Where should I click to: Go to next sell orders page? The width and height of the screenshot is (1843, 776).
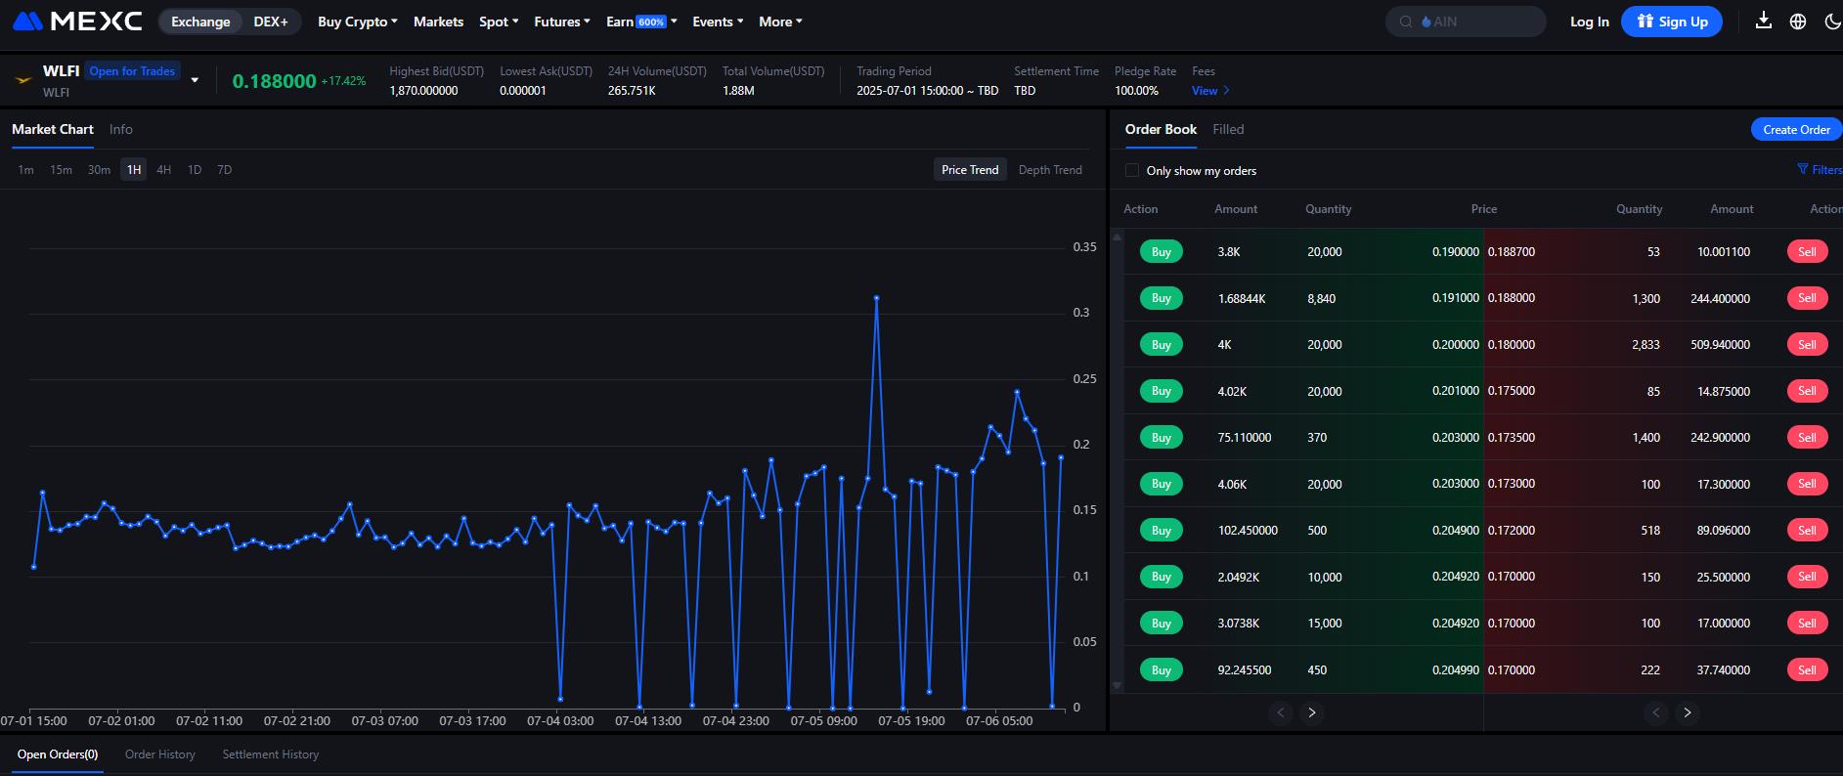(1688, 712)
